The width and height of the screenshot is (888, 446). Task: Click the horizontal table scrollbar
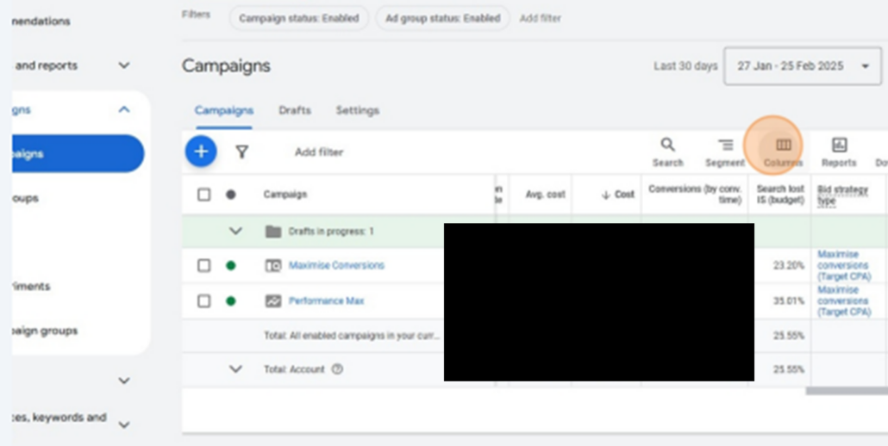(845, 391)
